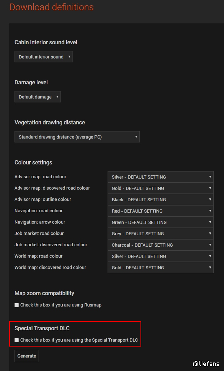Expand the Job market road colour dropdown
The height and width of the screenshot is (371, 224).
(160, 234)
